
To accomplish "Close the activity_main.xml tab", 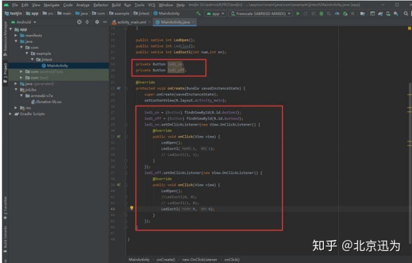I will point(149,22).
